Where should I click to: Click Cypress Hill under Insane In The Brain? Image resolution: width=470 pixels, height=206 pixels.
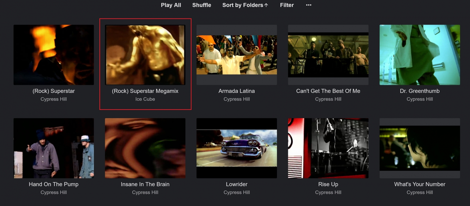(x=145, y=192)
